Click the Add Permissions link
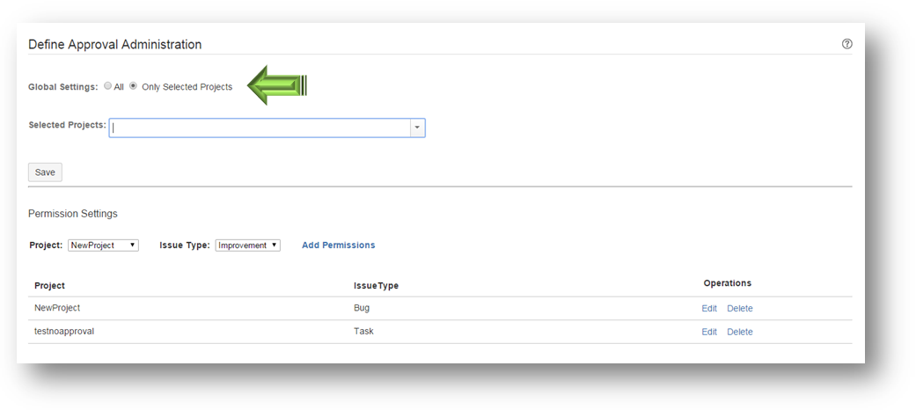The height and width of the screenshot is (410, 916). pyautogui.click(x=338, y=245)
